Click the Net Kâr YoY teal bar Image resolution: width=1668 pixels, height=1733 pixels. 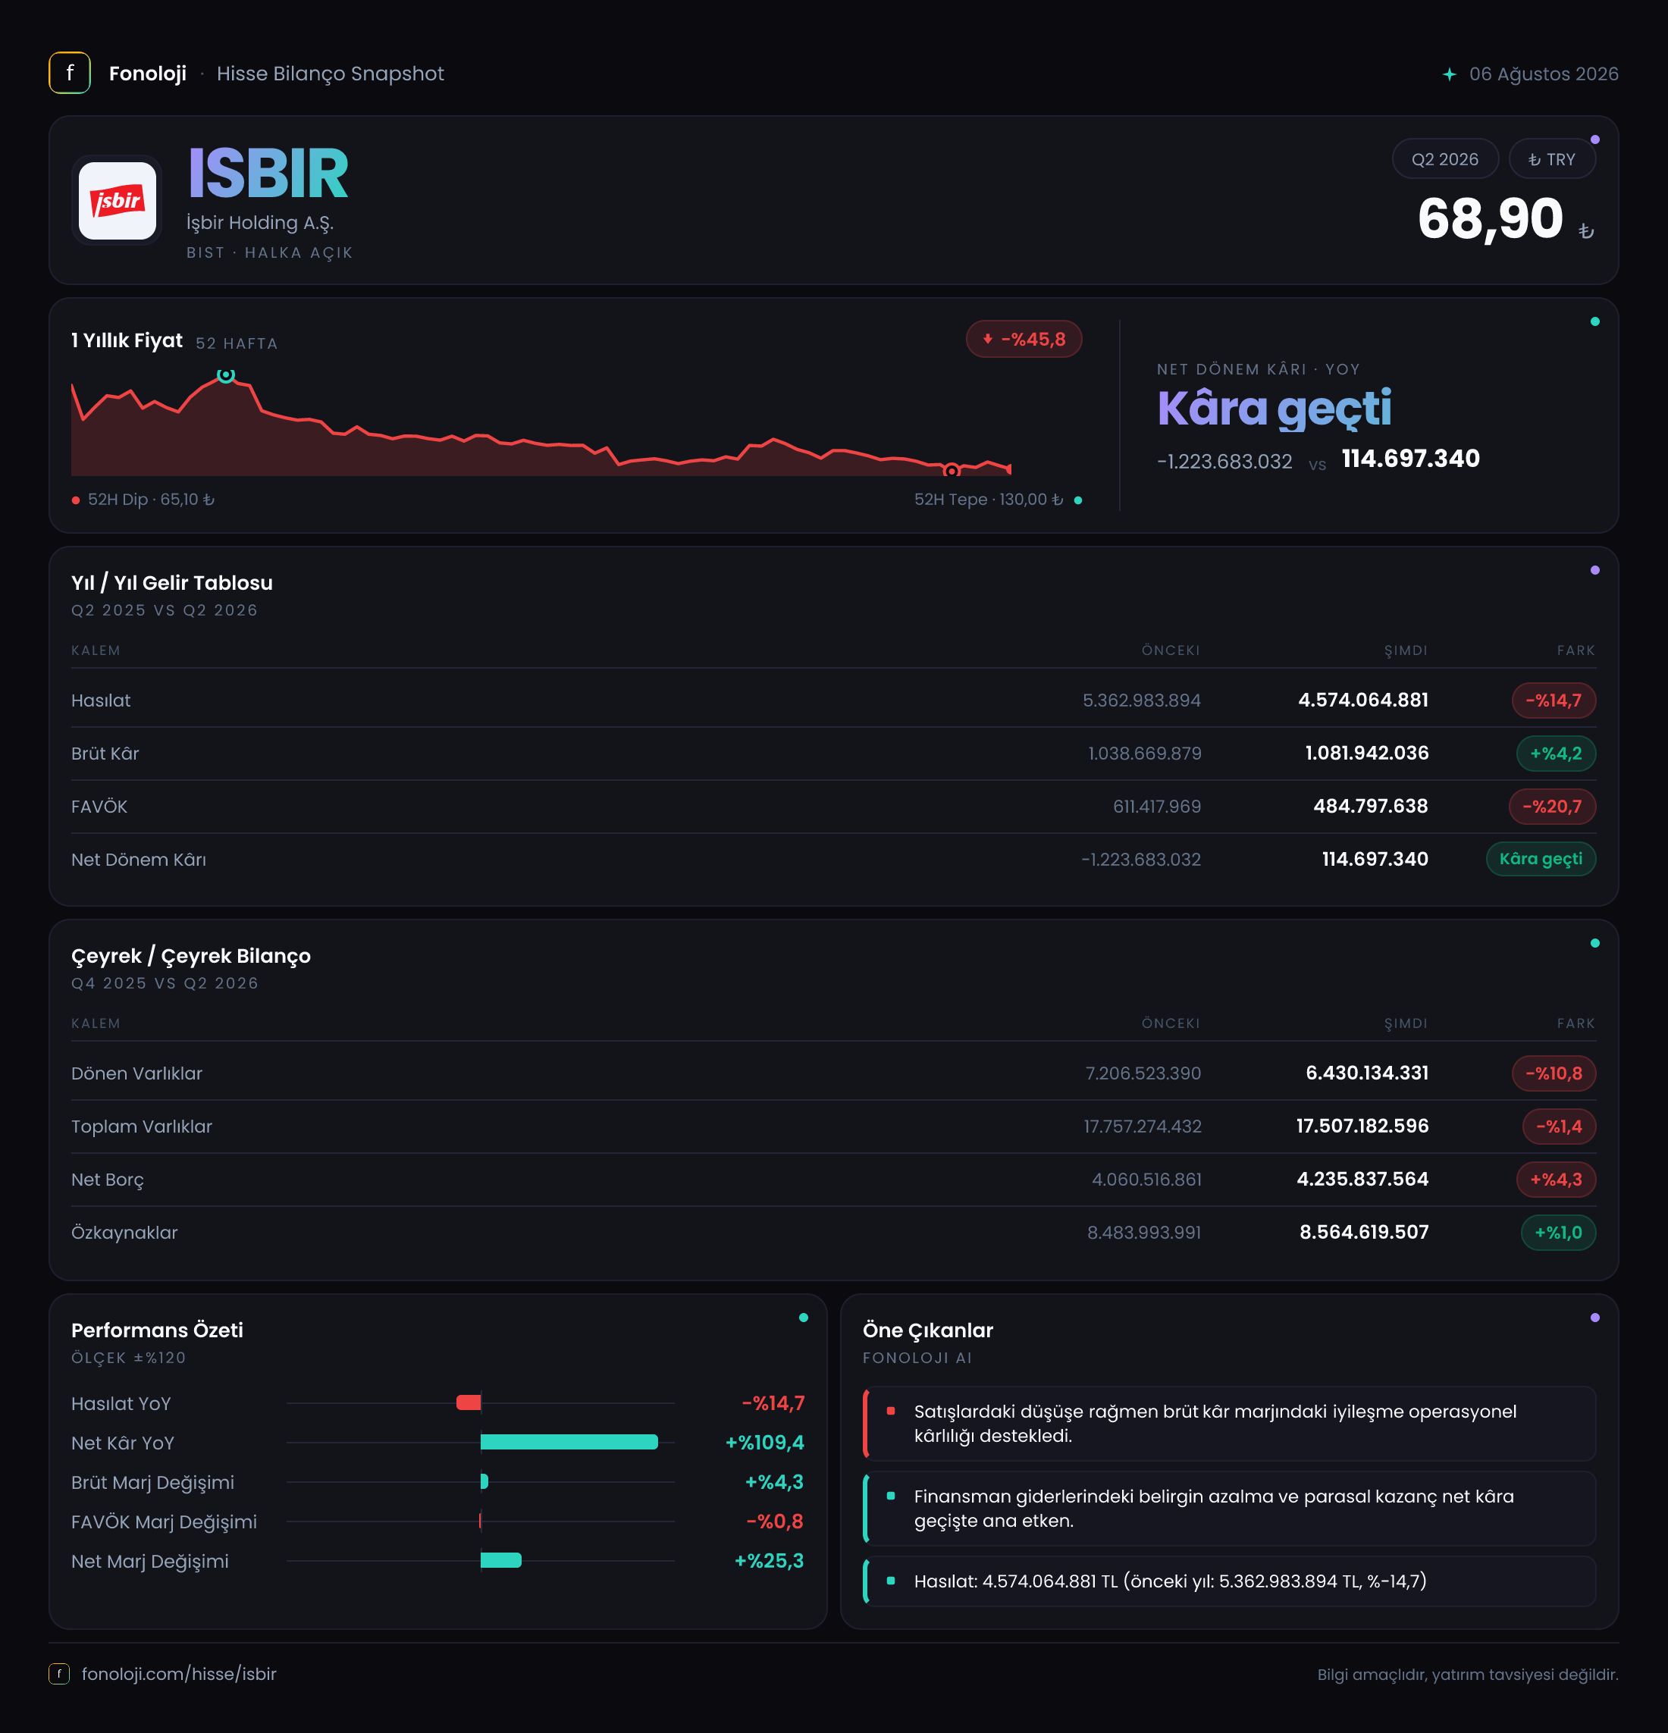(x=569, y=1442)
